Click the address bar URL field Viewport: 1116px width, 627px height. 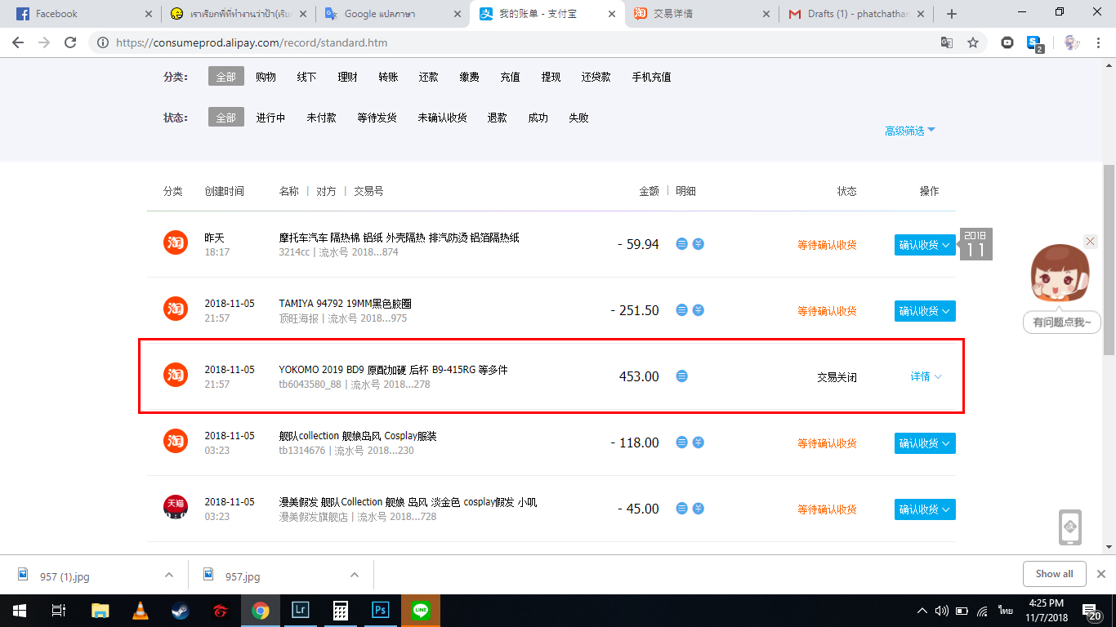click(x=523, y=42)
